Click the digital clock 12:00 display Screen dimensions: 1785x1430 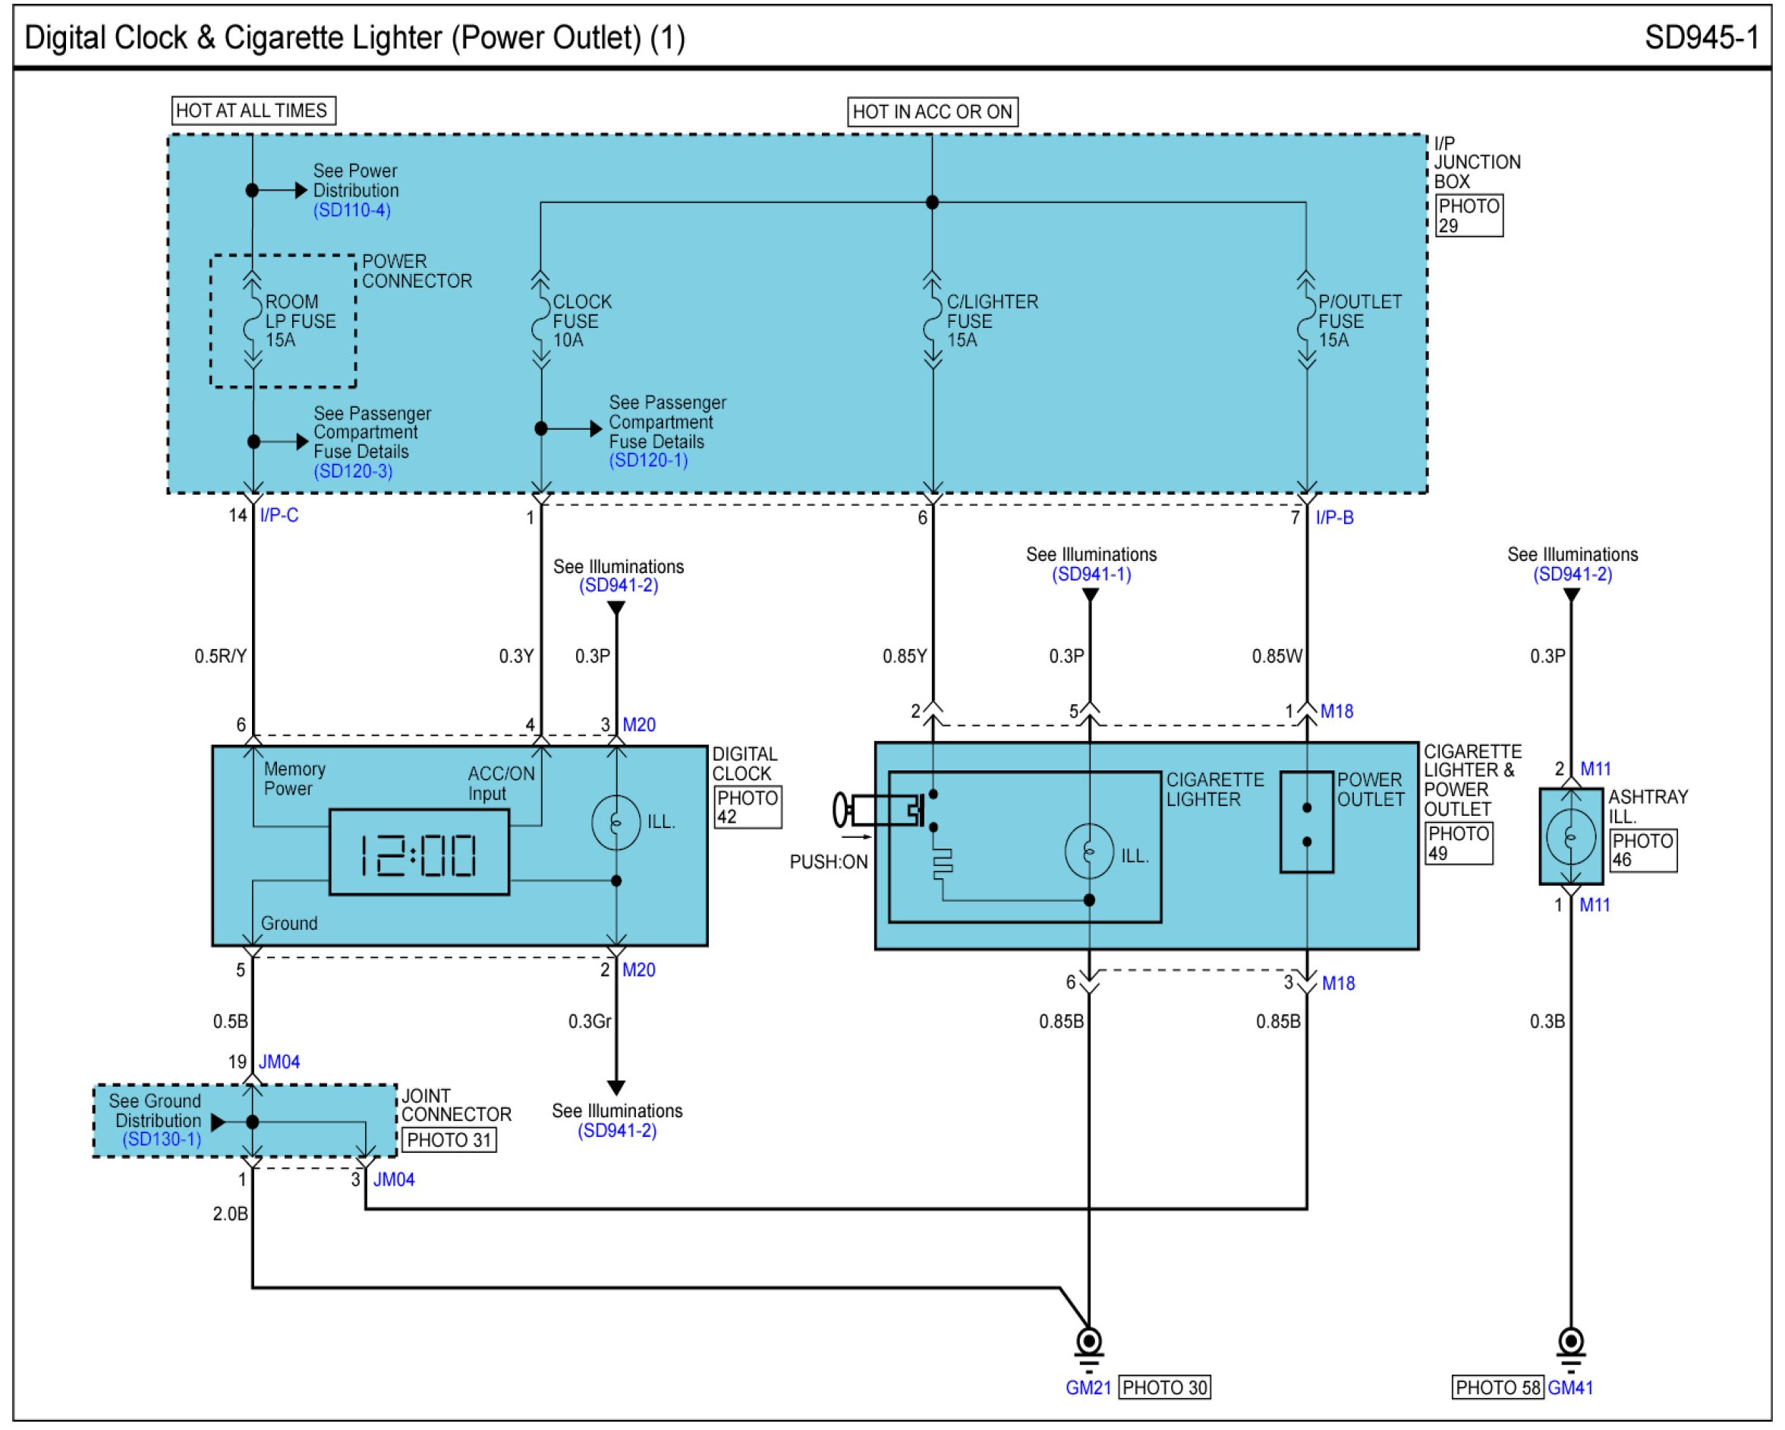point(419,854)
